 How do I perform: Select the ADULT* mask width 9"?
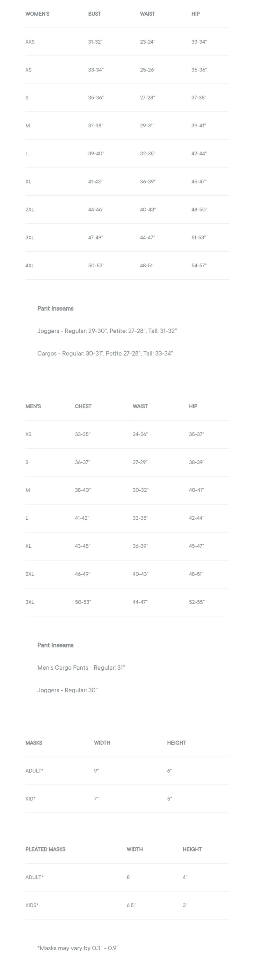[96, 771]
